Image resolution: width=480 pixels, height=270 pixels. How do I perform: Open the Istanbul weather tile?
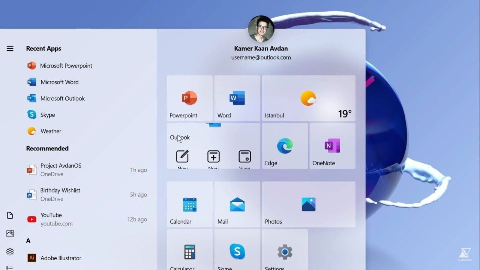pyautogui.click(x=309, y=98)
